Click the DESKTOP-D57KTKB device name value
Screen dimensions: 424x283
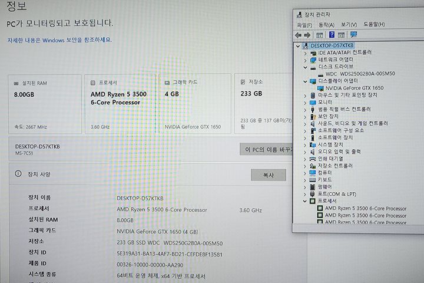click(x=140, y=198)
